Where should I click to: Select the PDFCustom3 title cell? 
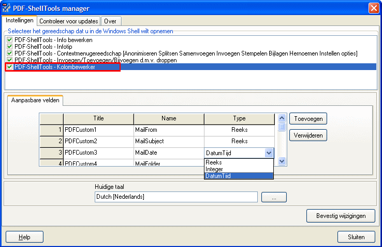tap(98, 153)
